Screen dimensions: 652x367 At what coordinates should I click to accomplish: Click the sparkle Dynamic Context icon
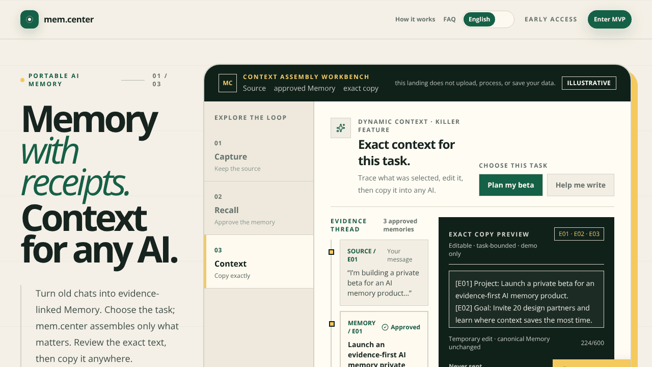click(341, 128)
